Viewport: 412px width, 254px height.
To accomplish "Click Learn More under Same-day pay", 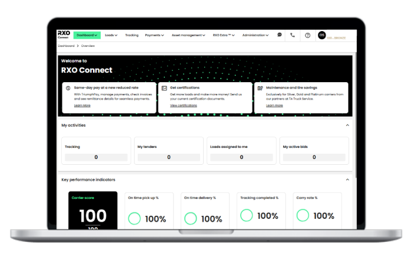I will click(82, 106).
